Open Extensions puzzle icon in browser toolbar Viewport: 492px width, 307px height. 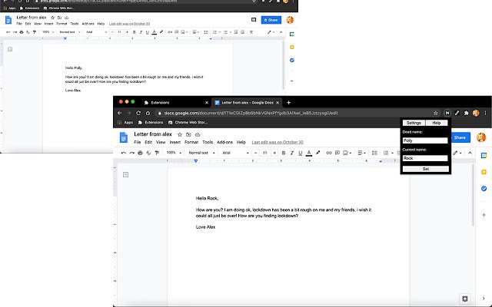467,113
